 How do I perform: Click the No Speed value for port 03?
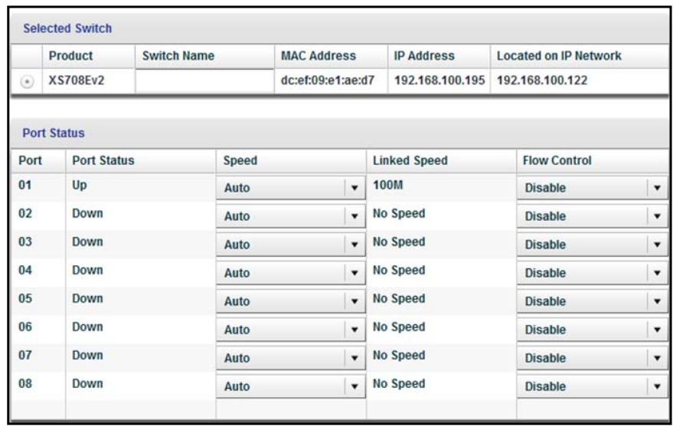(399, 241)
